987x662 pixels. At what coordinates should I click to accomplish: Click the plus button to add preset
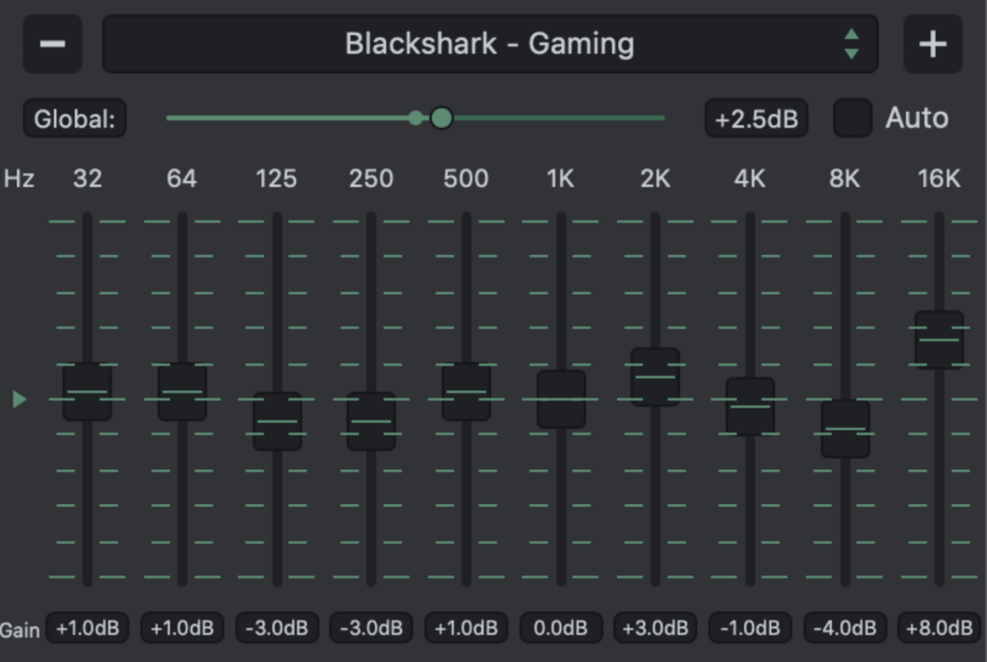932,44
